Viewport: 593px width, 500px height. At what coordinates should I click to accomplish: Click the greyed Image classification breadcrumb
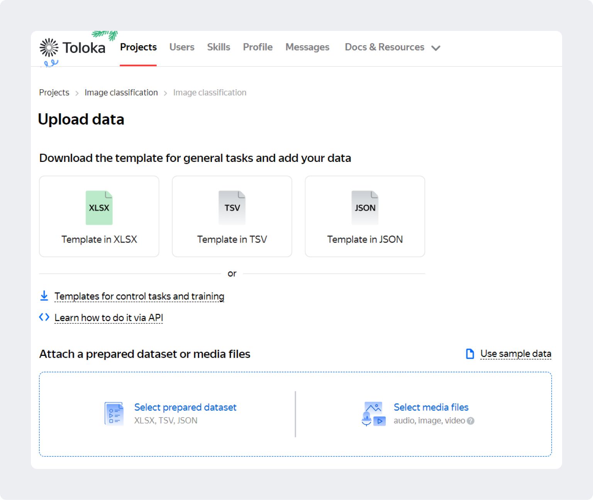[x=210, y=93]
